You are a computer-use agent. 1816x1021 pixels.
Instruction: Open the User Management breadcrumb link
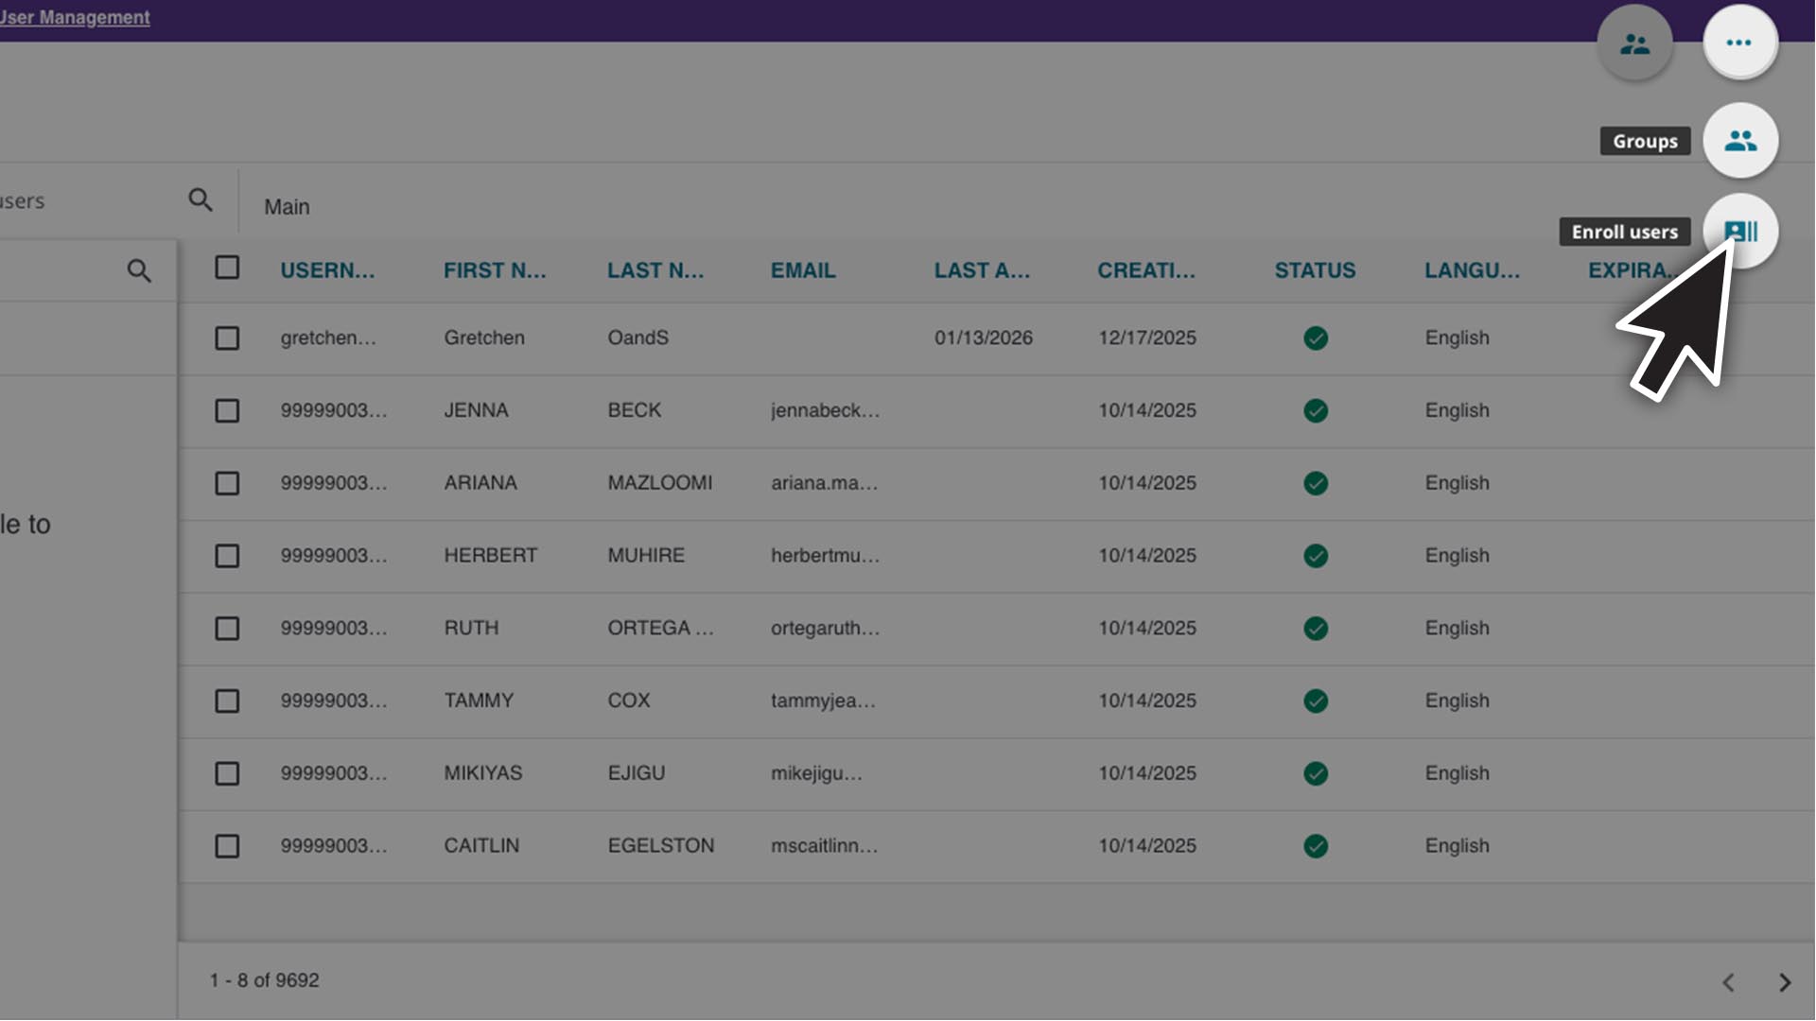[75, 17]
